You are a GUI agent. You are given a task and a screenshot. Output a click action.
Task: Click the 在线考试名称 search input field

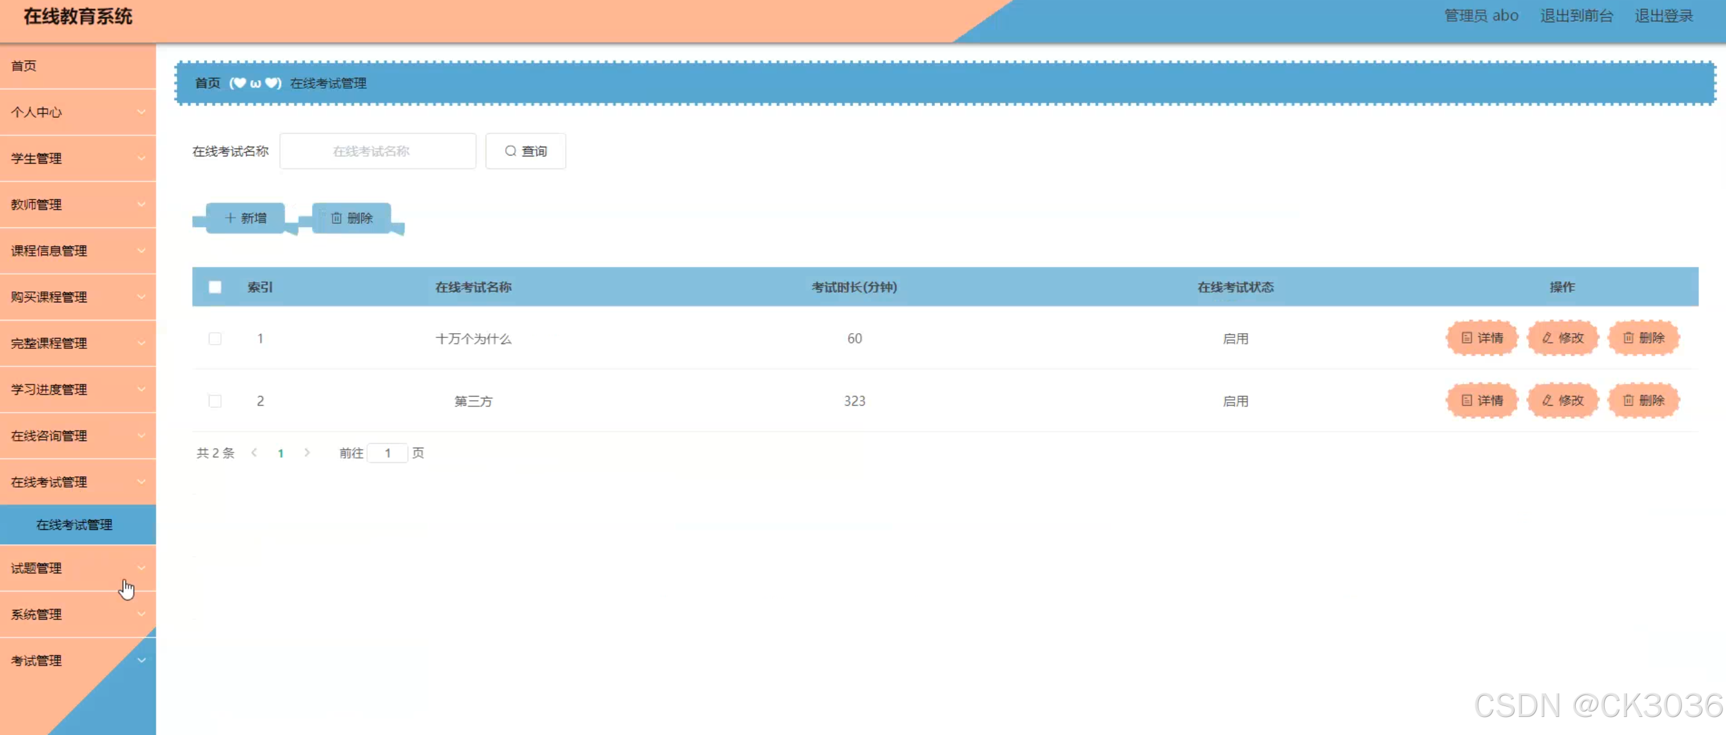point(378,151)
